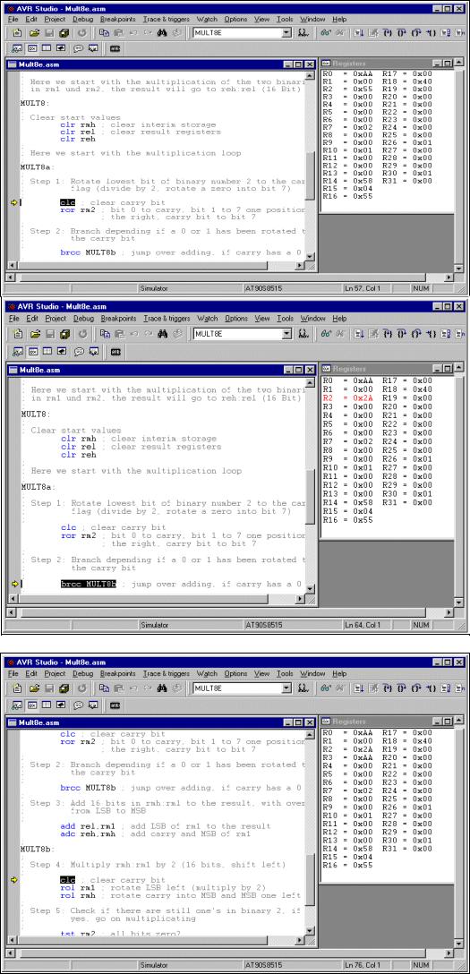Open Help menu in middle AVR Studio window
470x974 pixels.
pos(339,318)
